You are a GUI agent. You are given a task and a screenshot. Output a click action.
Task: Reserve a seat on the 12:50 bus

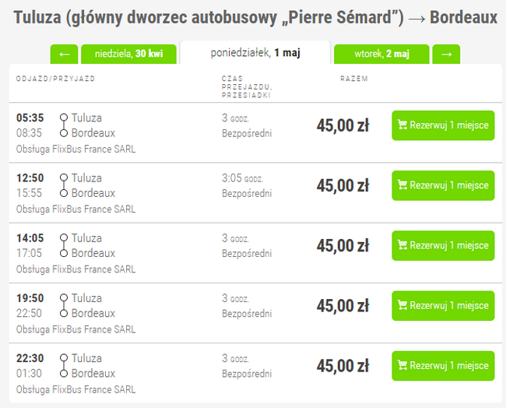coord(443,185)
